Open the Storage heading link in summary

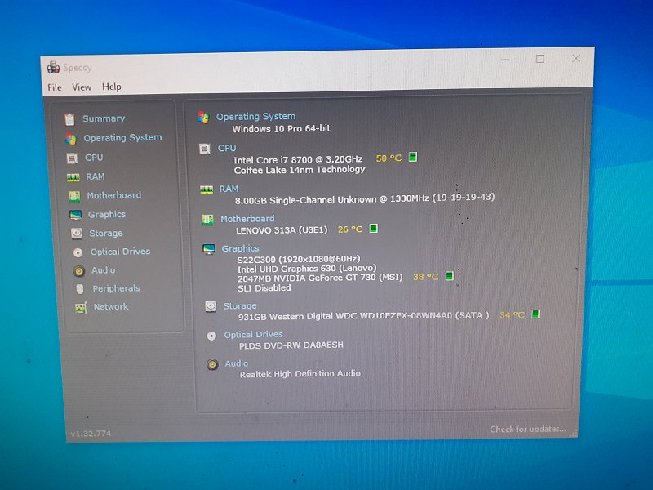click(x=240, y=306)
